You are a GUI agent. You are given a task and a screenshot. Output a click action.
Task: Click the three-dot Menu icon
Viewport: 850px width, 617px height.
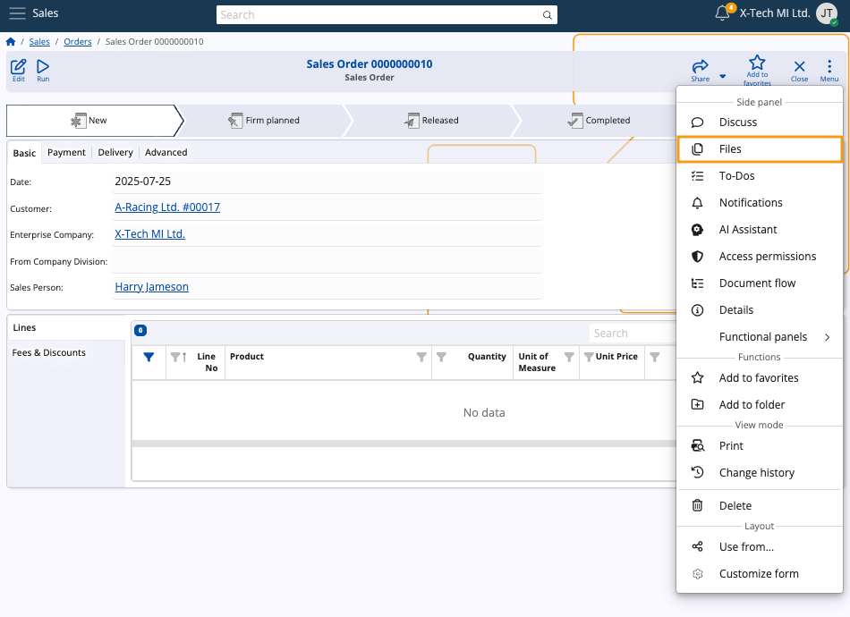click(829, 67)
